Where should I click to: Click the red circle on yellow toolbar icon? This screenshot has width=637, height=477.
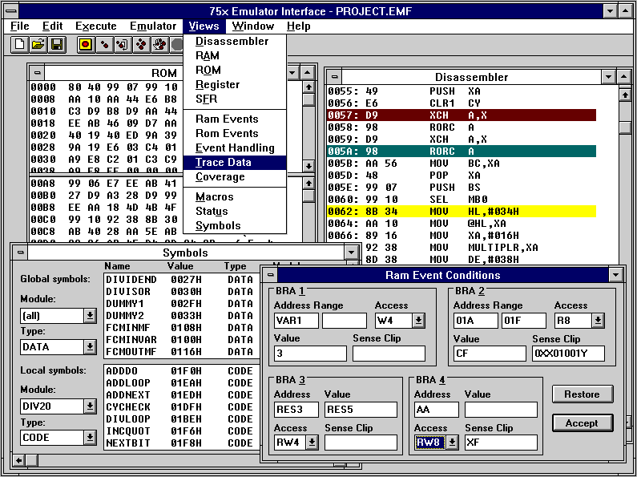(x=86, y=44)
